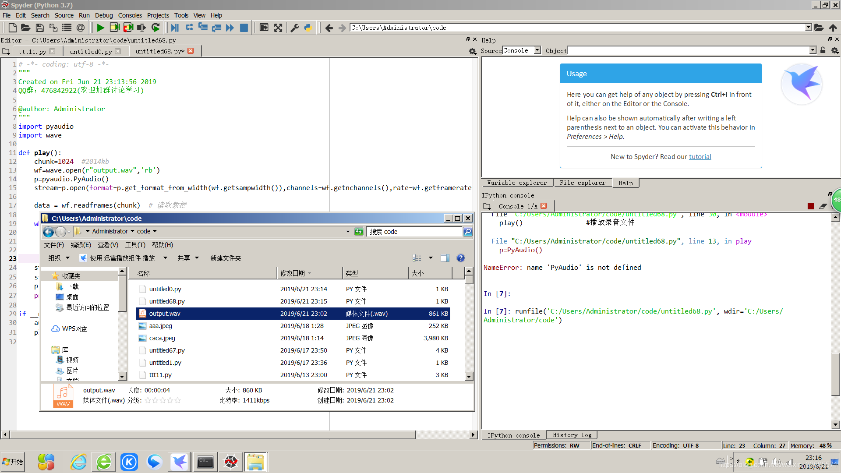Run the file with green play button
This screenshot has width=841, height=473.
pos(100,28)
